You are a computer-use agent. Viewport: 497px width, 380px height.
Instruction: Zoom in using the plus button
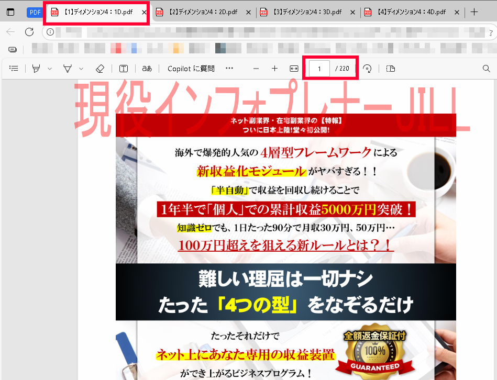pos(274,69)
